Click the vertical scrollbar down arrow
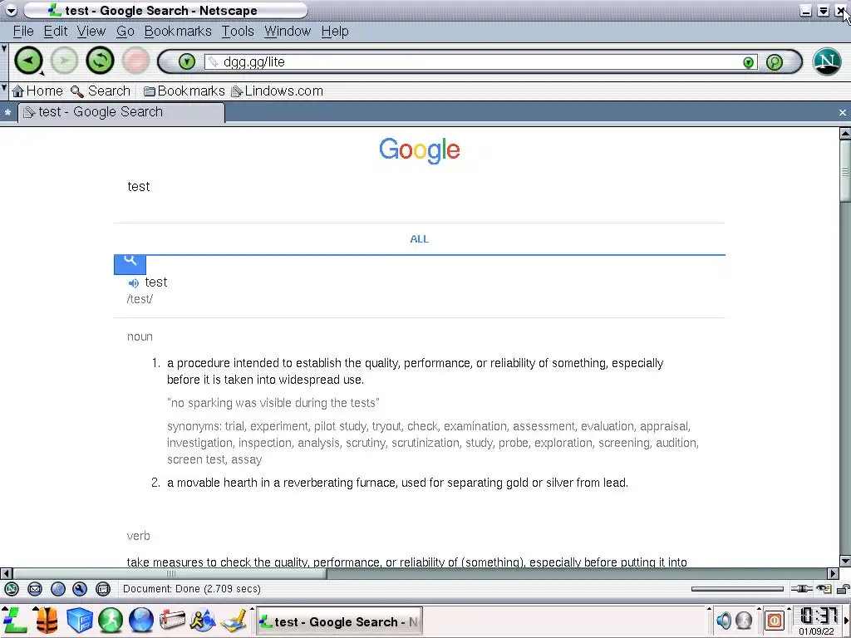This screenshot has height=638, width=851. click(x=845, y=561)
